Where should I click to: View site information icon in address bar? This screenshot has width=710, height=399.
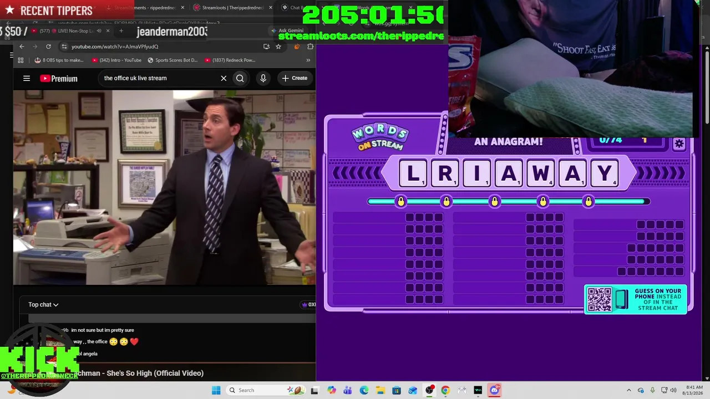[64, 47]
